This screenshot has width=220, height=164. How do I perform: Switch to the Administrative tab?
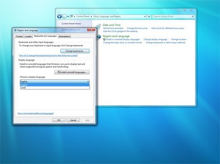click(64, 36)
